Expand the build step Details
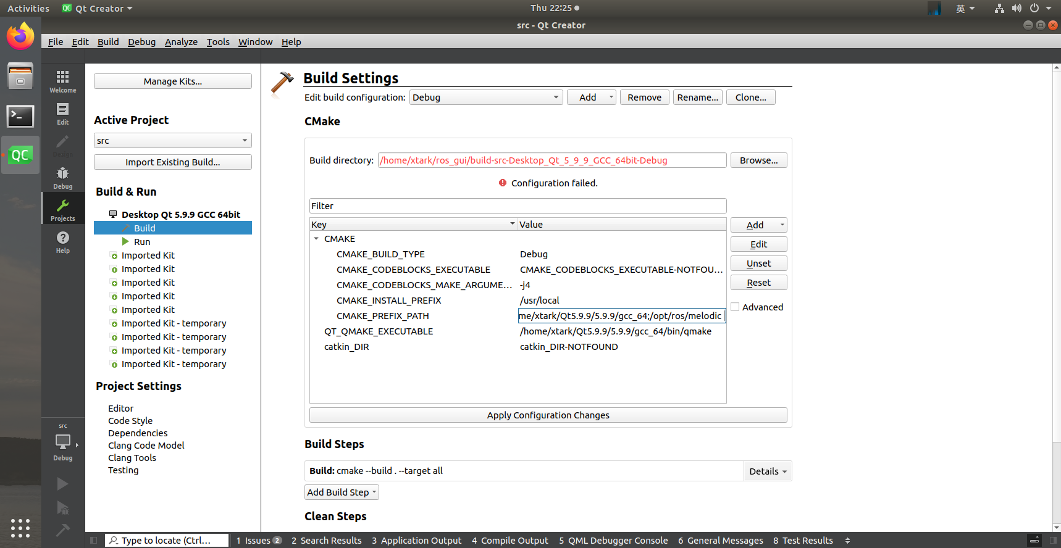Screen dimensions: 1061x548 [x=768, y=471]
